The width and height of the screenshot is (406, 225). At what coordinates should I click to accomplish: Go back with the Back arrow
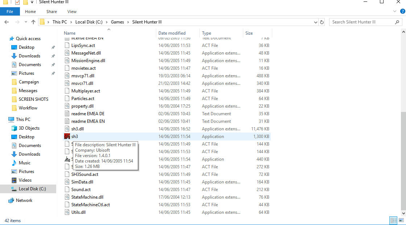click(7, 22)
